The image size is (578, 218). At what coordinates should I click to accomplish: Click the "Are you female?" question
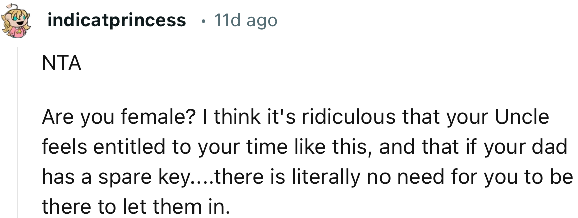tap(107, 118)
